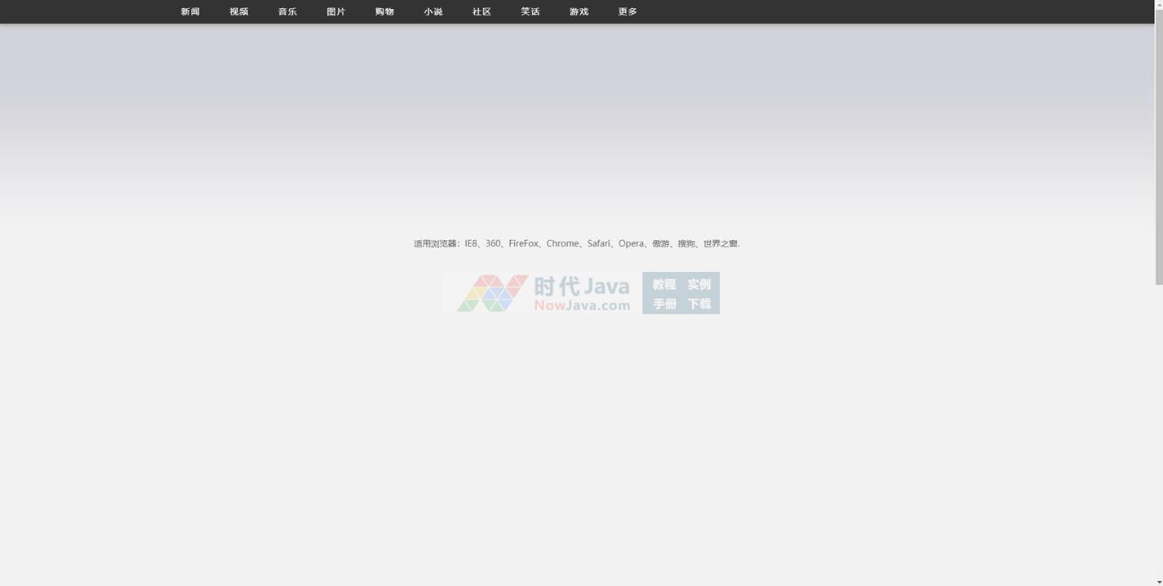Open the 新闻 navigation item
The image size is (1163, 586).
click(x=190, y=11)
